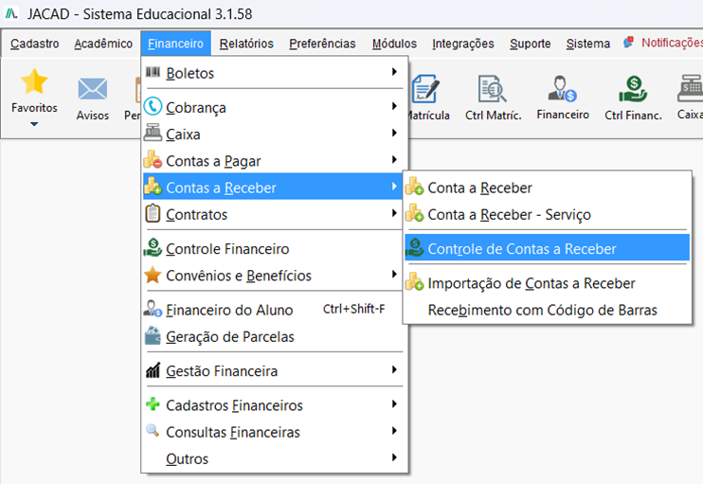
Task: Choose Conta a Receber submenu entry
Action: click(547, 188)
